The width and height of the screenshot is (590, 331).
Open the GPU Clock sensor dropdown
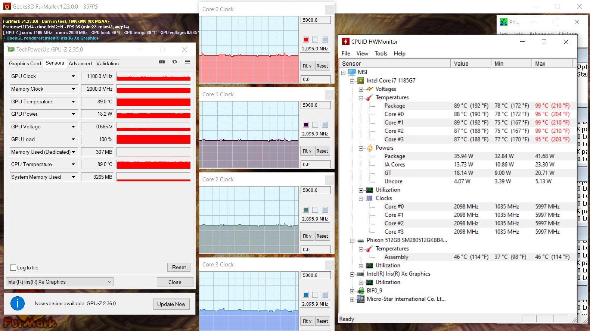click(x=73, y=76)
